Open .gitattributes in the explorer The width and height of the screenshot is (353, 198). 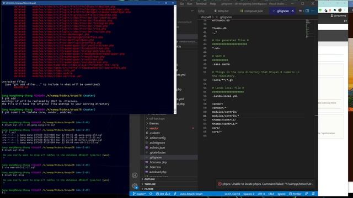tap(158, 152)
